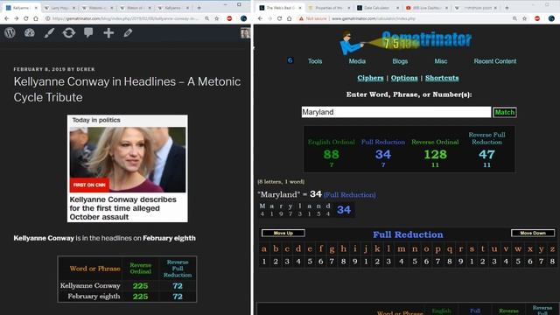Reload the Gematrinator calculator page
560x315 pixels.
point(279,18)
